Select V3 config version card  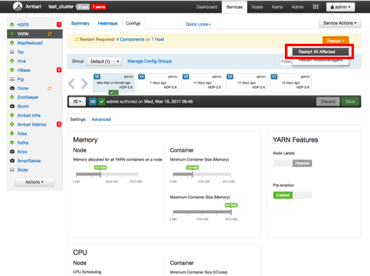pos(202,83)
